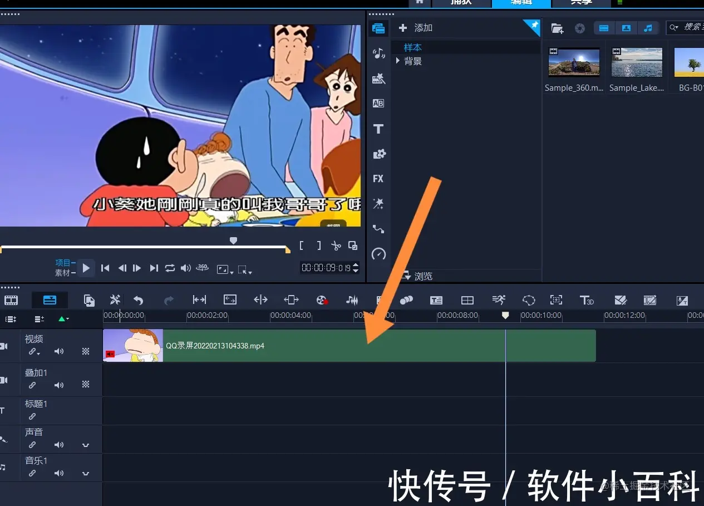This screenshot has height=506, width=704.
Task: Select the 样本 library folder
Action: coord(413,48)
